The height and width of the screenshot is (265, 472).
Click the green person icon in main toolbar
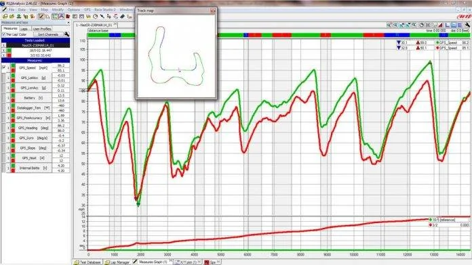19,16
